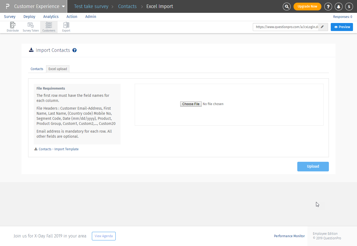Open the Deploy menu
357x246 pixels.
point(29,17)
